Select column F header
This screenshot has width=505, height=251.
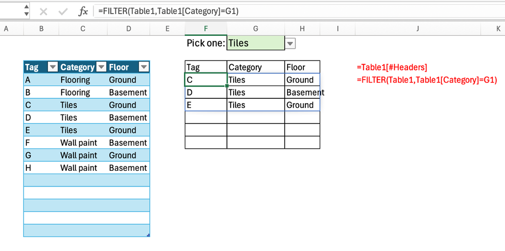click(206, 29)
